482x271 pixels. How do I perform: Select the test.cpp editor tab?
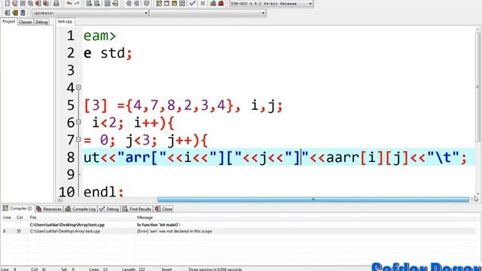66,22
